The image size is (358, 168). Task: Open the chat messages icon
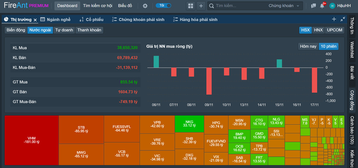pyautogui.click(x=313, y=6)
